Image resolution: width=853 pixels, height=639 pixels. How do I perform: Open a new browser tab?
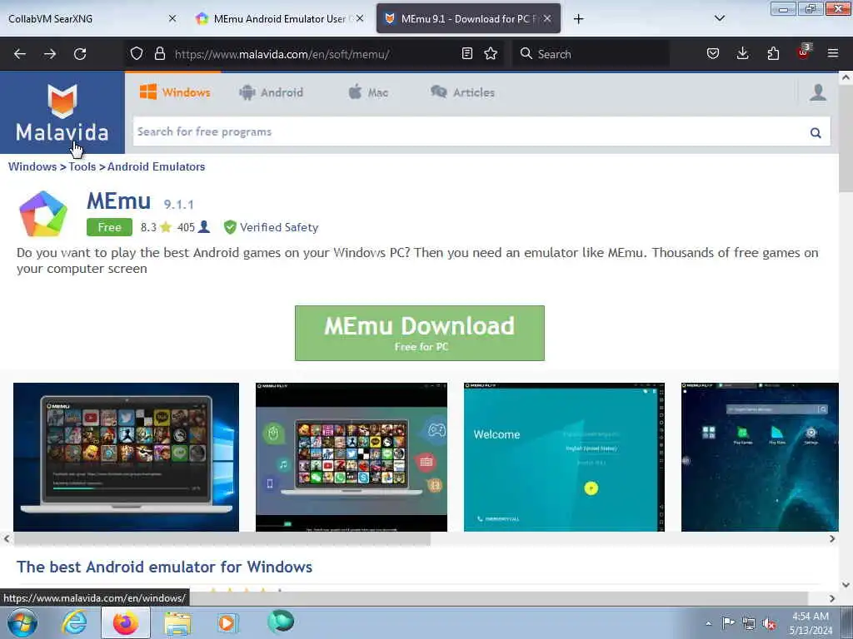point(578,19)
